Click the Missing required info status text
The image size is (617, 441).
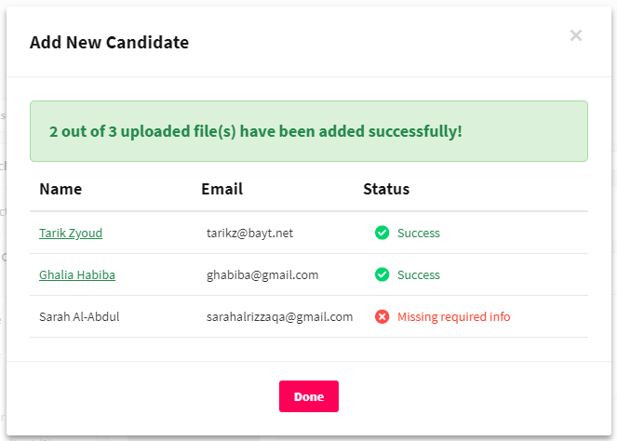pyautogui.click(x=454, y=316)
